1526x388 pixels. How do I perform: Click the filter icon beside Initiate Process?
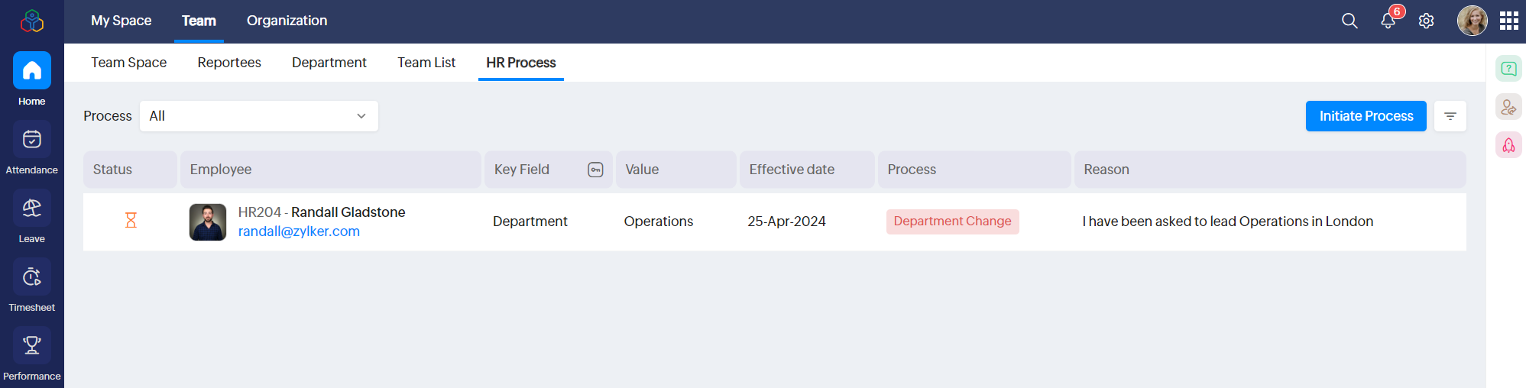click(x=1450, y=116)
